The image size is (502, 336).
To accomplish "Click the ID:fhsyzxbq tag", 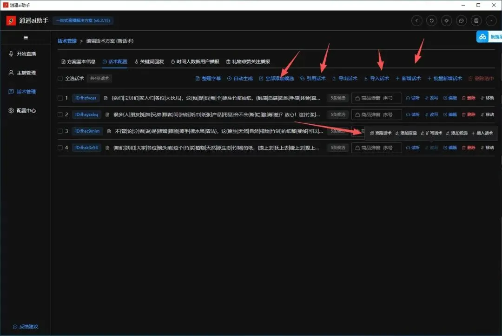I will [86, 114].
